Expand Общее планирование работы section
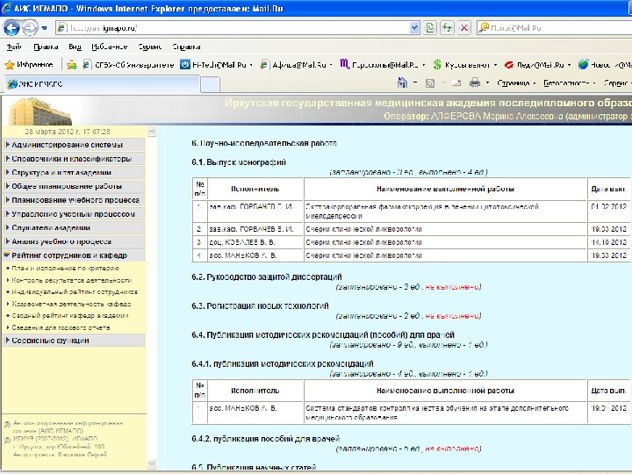Screen dimensions: 632x474 tap(74, 186)
